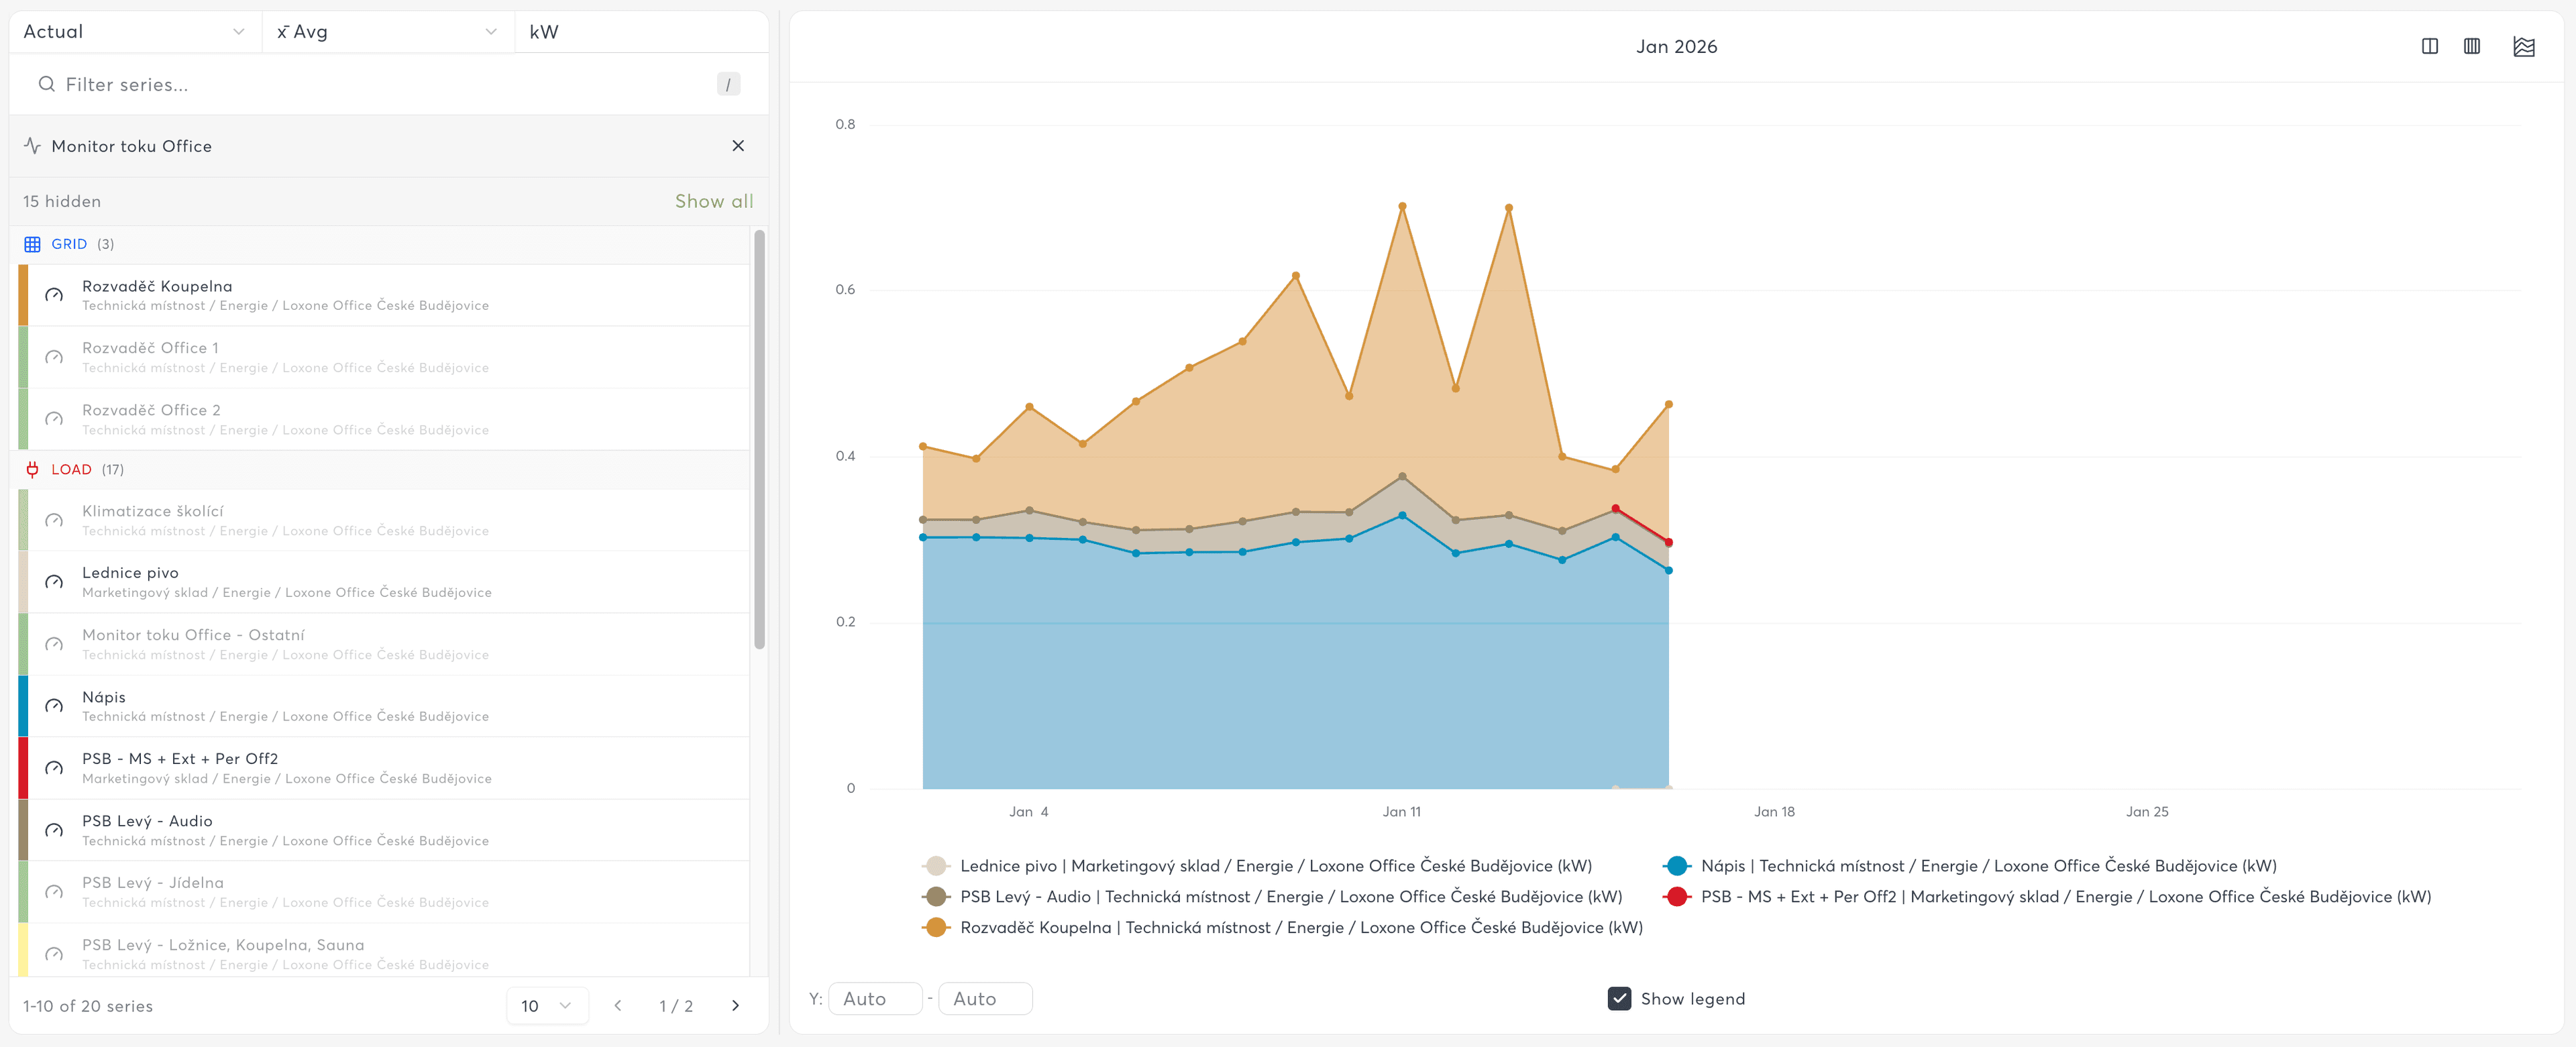The width and height of the screenshot is (2576, 1047).
Task: Click orange color bar of Rozvaděč Koupelna
Action: point(23,295)
